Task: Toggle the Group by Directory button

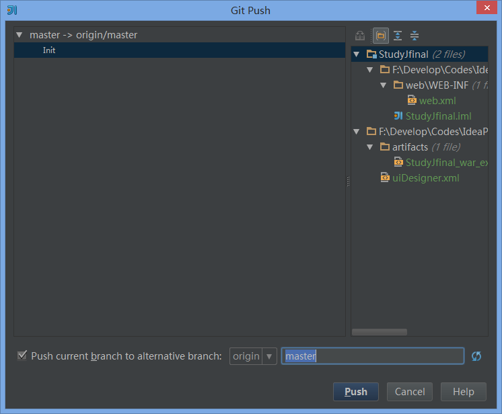Action: (x=380, y=36)
